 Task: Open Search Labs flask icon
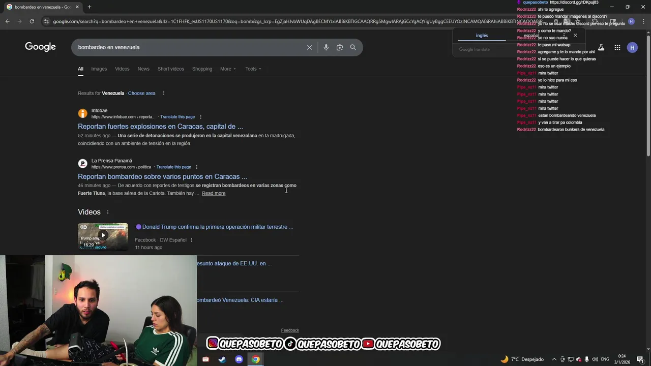[x=601, y=47]
